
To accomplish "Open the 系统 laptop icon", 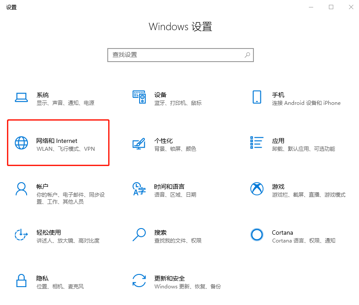I will click(x=21, y=97).
